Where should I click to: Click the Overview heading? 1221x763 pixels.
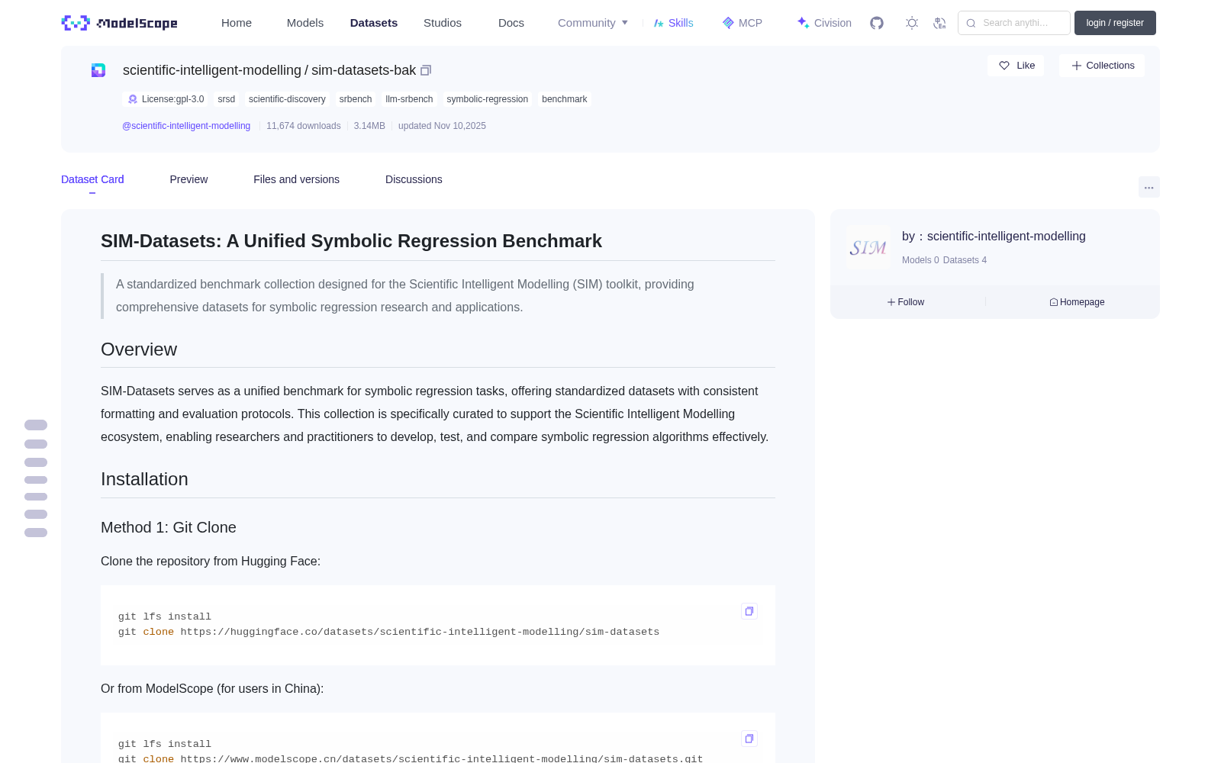[139, 349]
